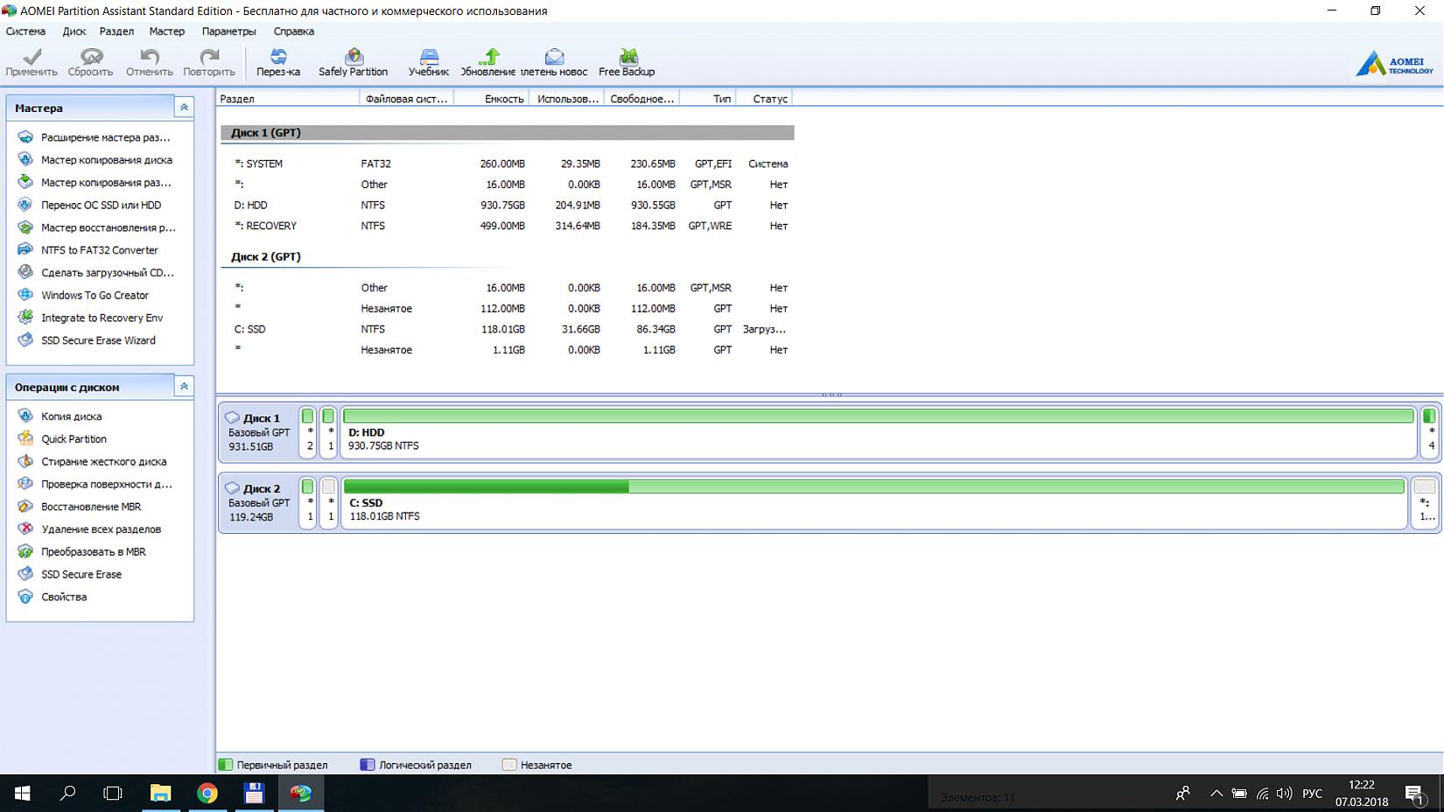The height and width of the screenshot is (812, 1444).
Task: Open the taskbar search
Action: click(67, 794)
